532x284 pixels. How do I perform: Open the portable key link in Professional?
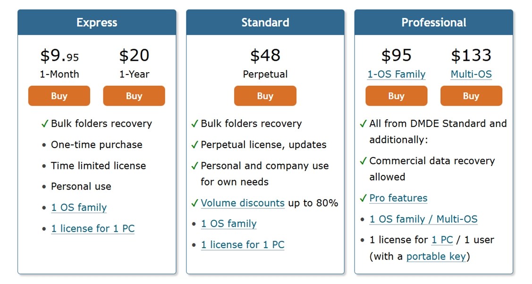tap(436, 256)
